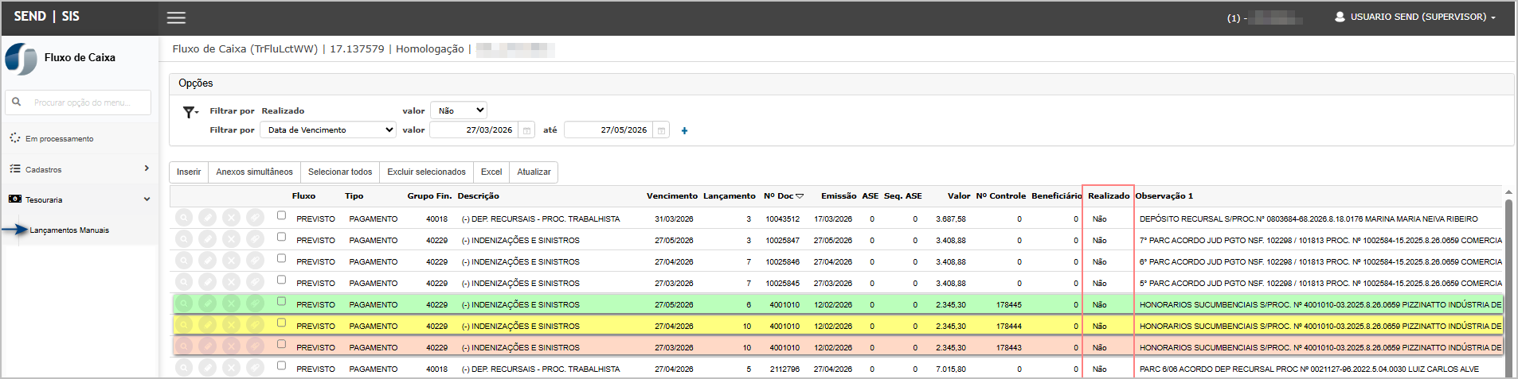Edit the row with doc 10043512
Viewport: 1518px width, 379px height.
[x=207, y=218]
